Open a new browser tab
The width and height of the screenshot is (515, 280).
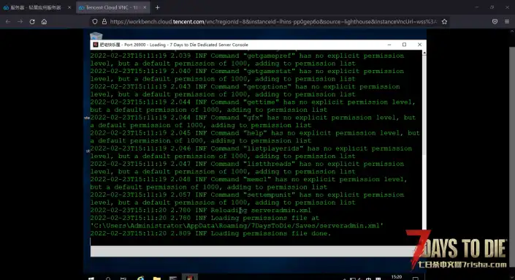point(157,7)
